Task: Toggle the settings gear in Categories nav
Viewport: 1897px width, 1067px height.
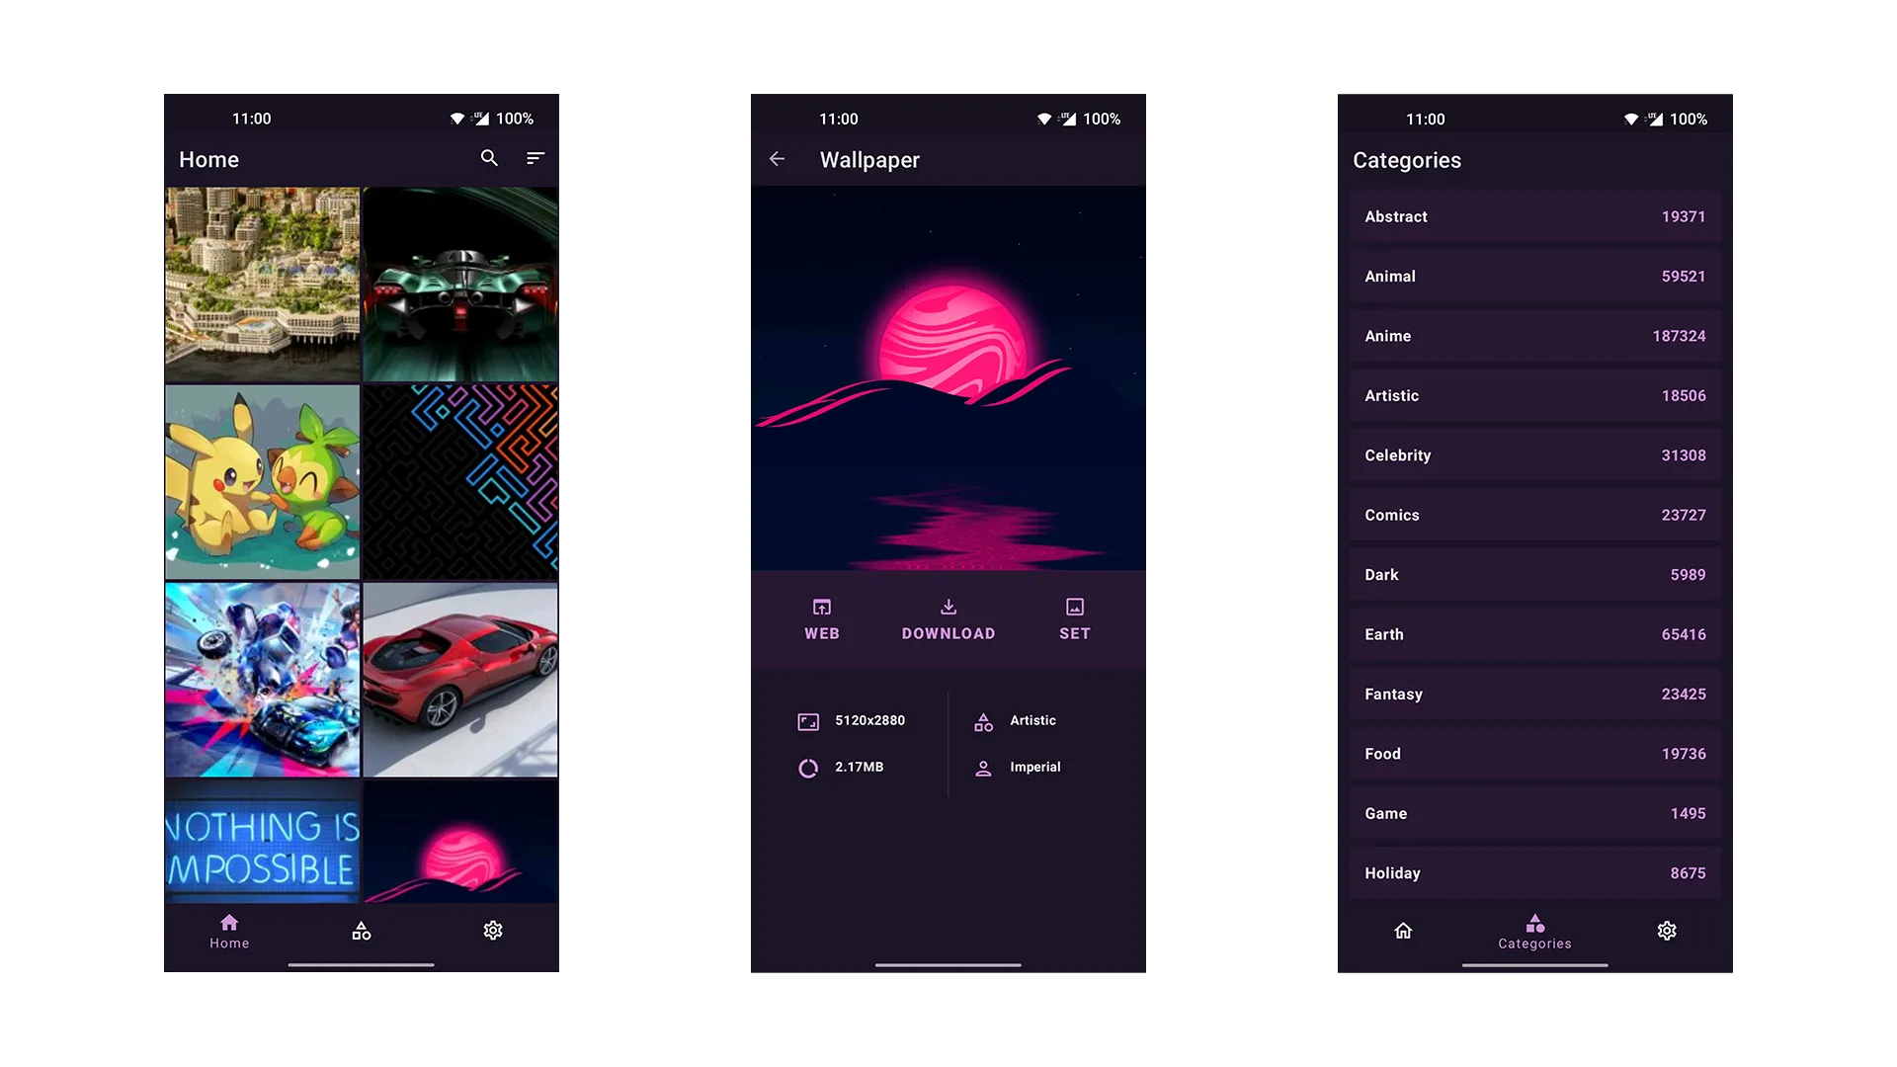Action: coord(1667,931)
